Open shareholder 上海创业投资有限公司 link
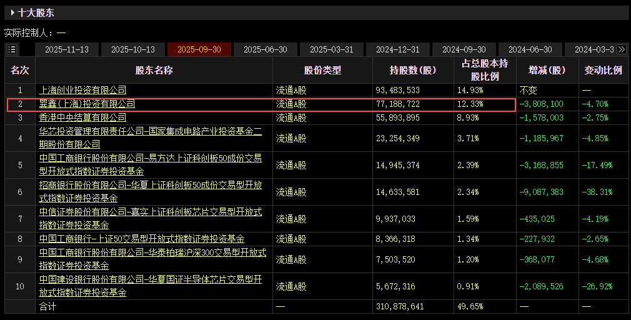Image resolution: width=631 pixels, height=320 pixels. pyautogui.click(x=82, y=90)
